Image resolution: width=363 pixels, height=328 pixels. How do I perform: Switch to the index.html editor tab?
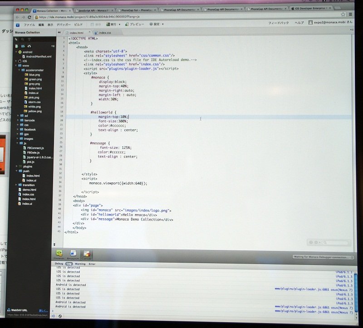pos(76,33)
